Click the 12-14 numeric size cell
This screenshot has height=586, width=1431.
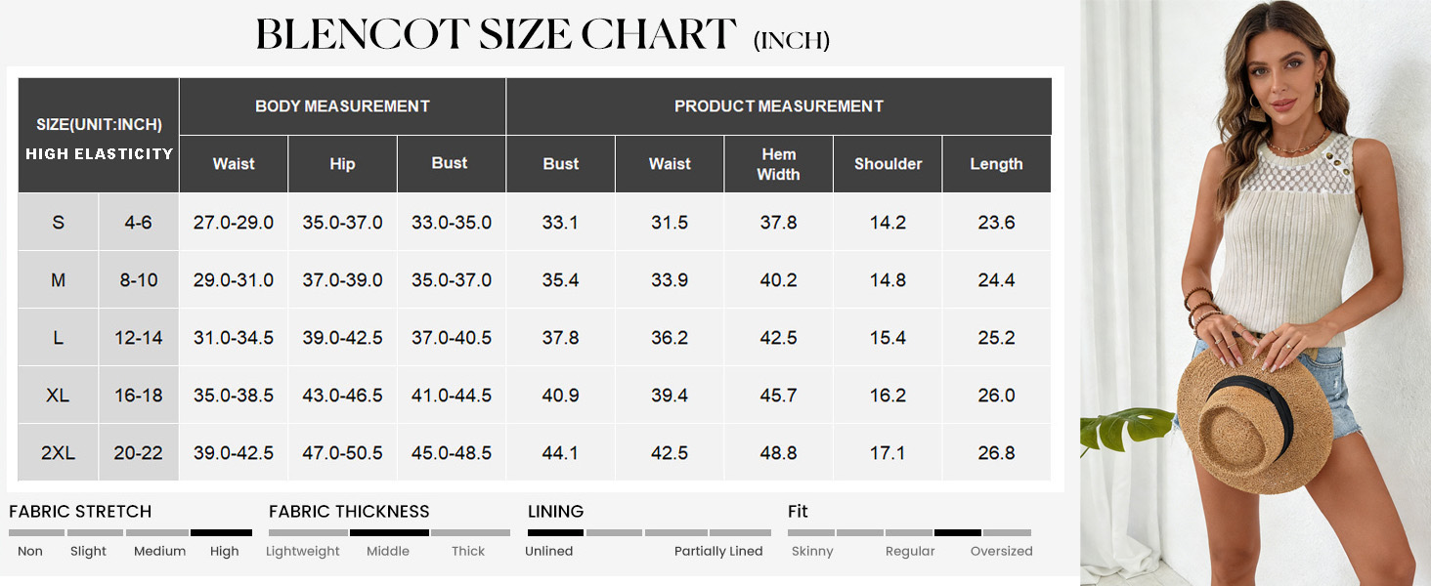[139, 338]
